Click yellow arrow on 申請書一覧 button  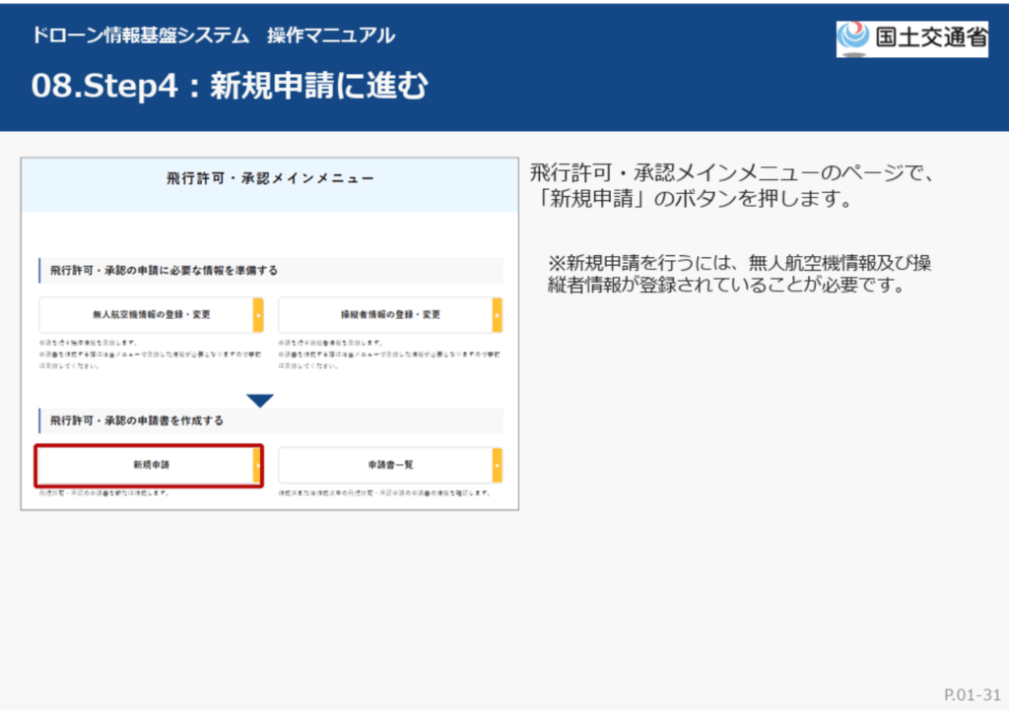(x=497, y=465)
